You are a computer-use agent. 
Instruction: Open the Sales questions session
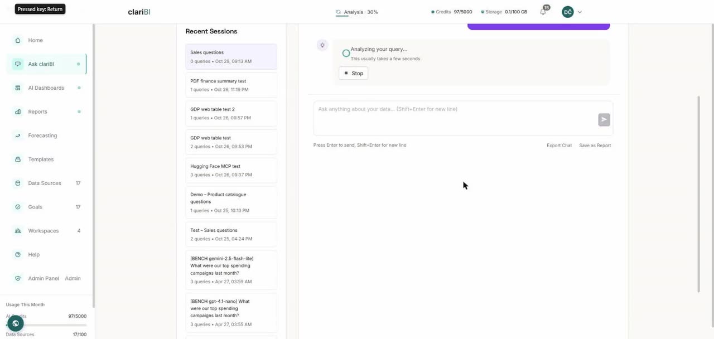pos(231,56)
